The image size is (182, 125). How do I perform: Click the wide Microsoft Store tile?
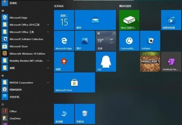(x=75, y=82)
